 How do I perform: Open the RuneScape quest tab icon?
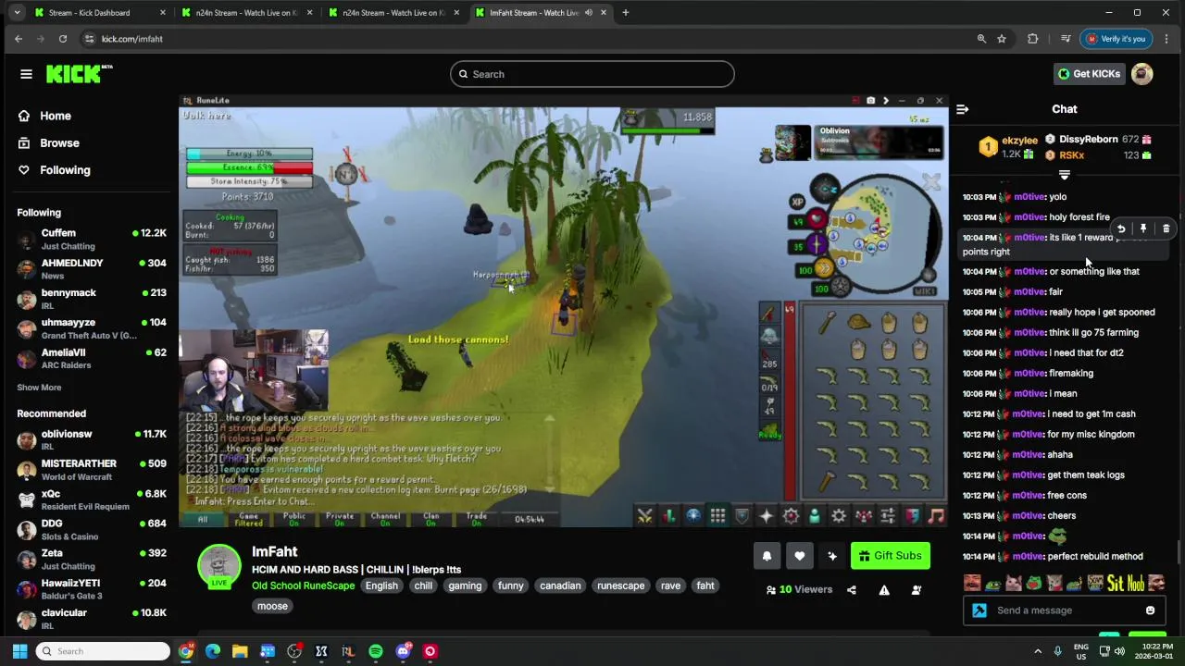(x=693, y=516)
